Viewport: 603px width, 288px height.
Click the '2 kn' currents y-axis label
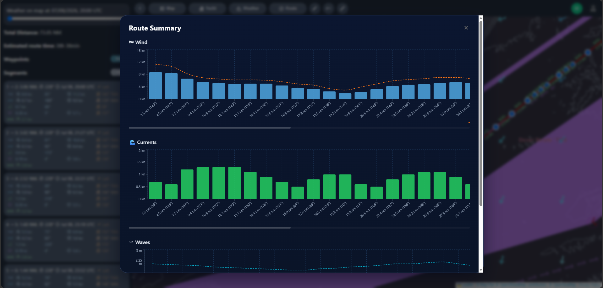click(x=142, y=151)
